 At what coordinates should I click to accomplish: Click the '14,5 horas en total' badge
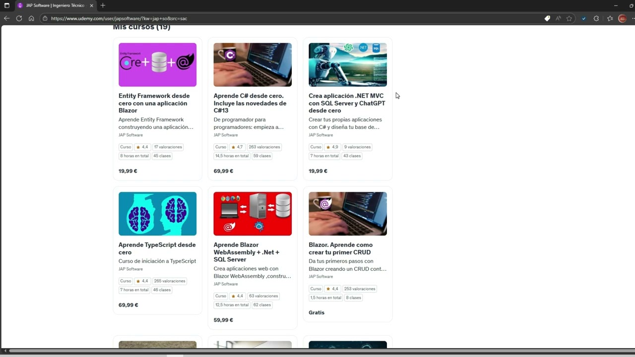pyautogui.click(x=232, y=156)
